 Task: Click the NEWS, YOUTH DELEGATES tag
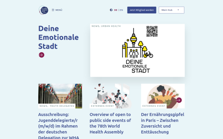[x=57, y=106]
